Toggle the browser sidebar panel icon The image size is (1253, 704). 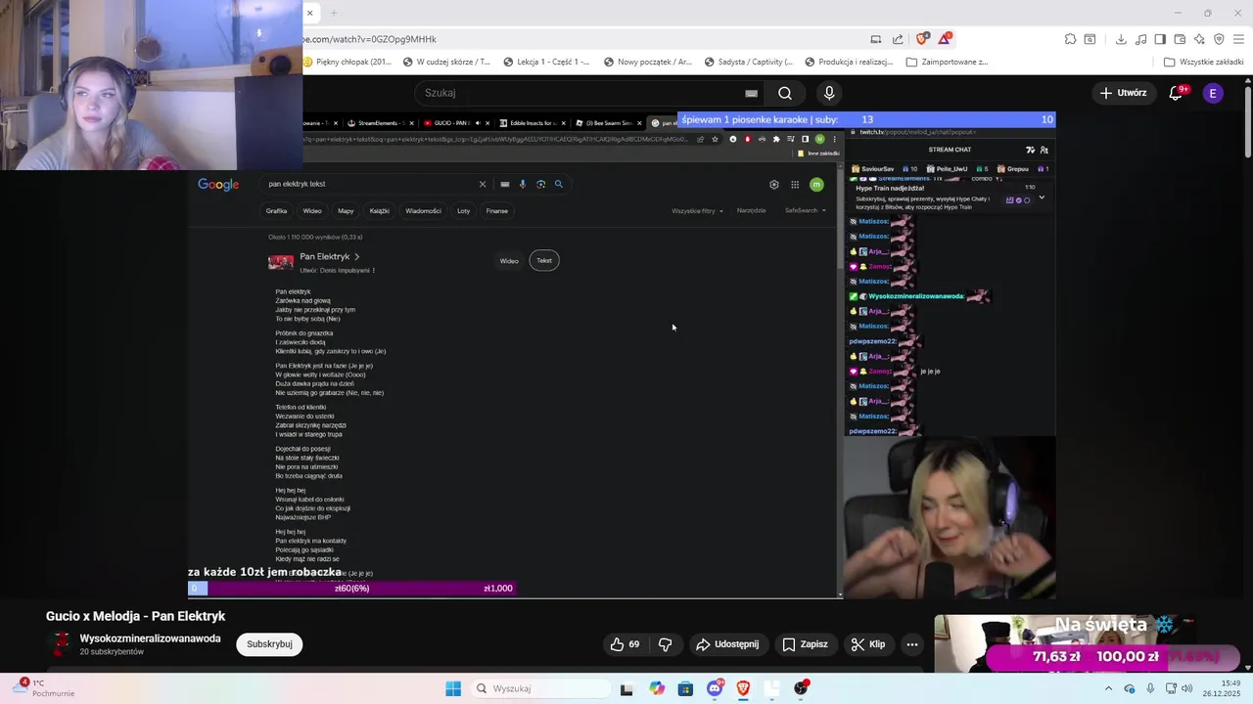(x=1160, y=39)
